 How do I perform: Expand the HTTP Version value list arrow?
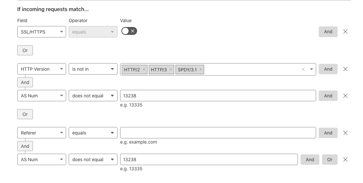[x=311, y=69]
